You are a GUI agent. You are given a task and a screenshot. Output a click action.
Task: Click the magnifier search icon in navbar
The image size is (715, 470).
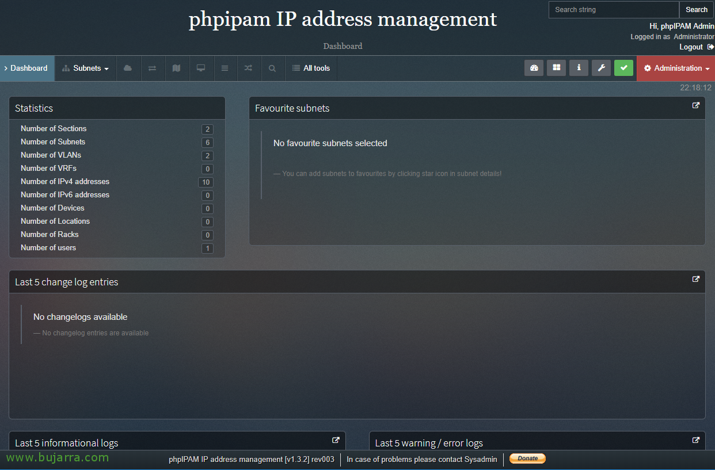point(272,68)
